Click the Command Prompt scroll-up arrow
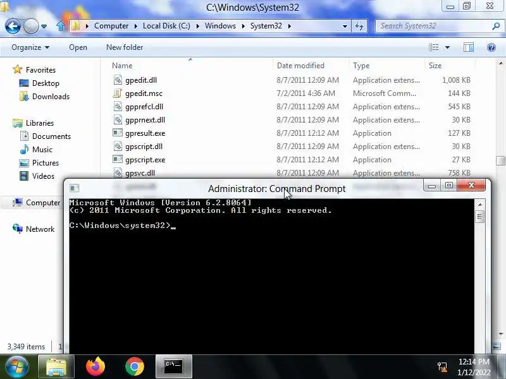The height and width of the screenshot is (379, 506). click(x=479, y=205)
